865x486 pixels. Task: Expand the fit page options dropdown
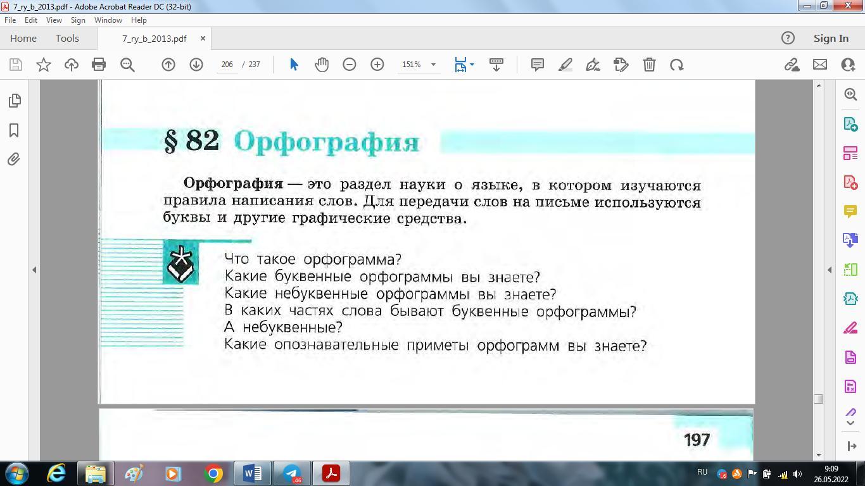[472, 65]
